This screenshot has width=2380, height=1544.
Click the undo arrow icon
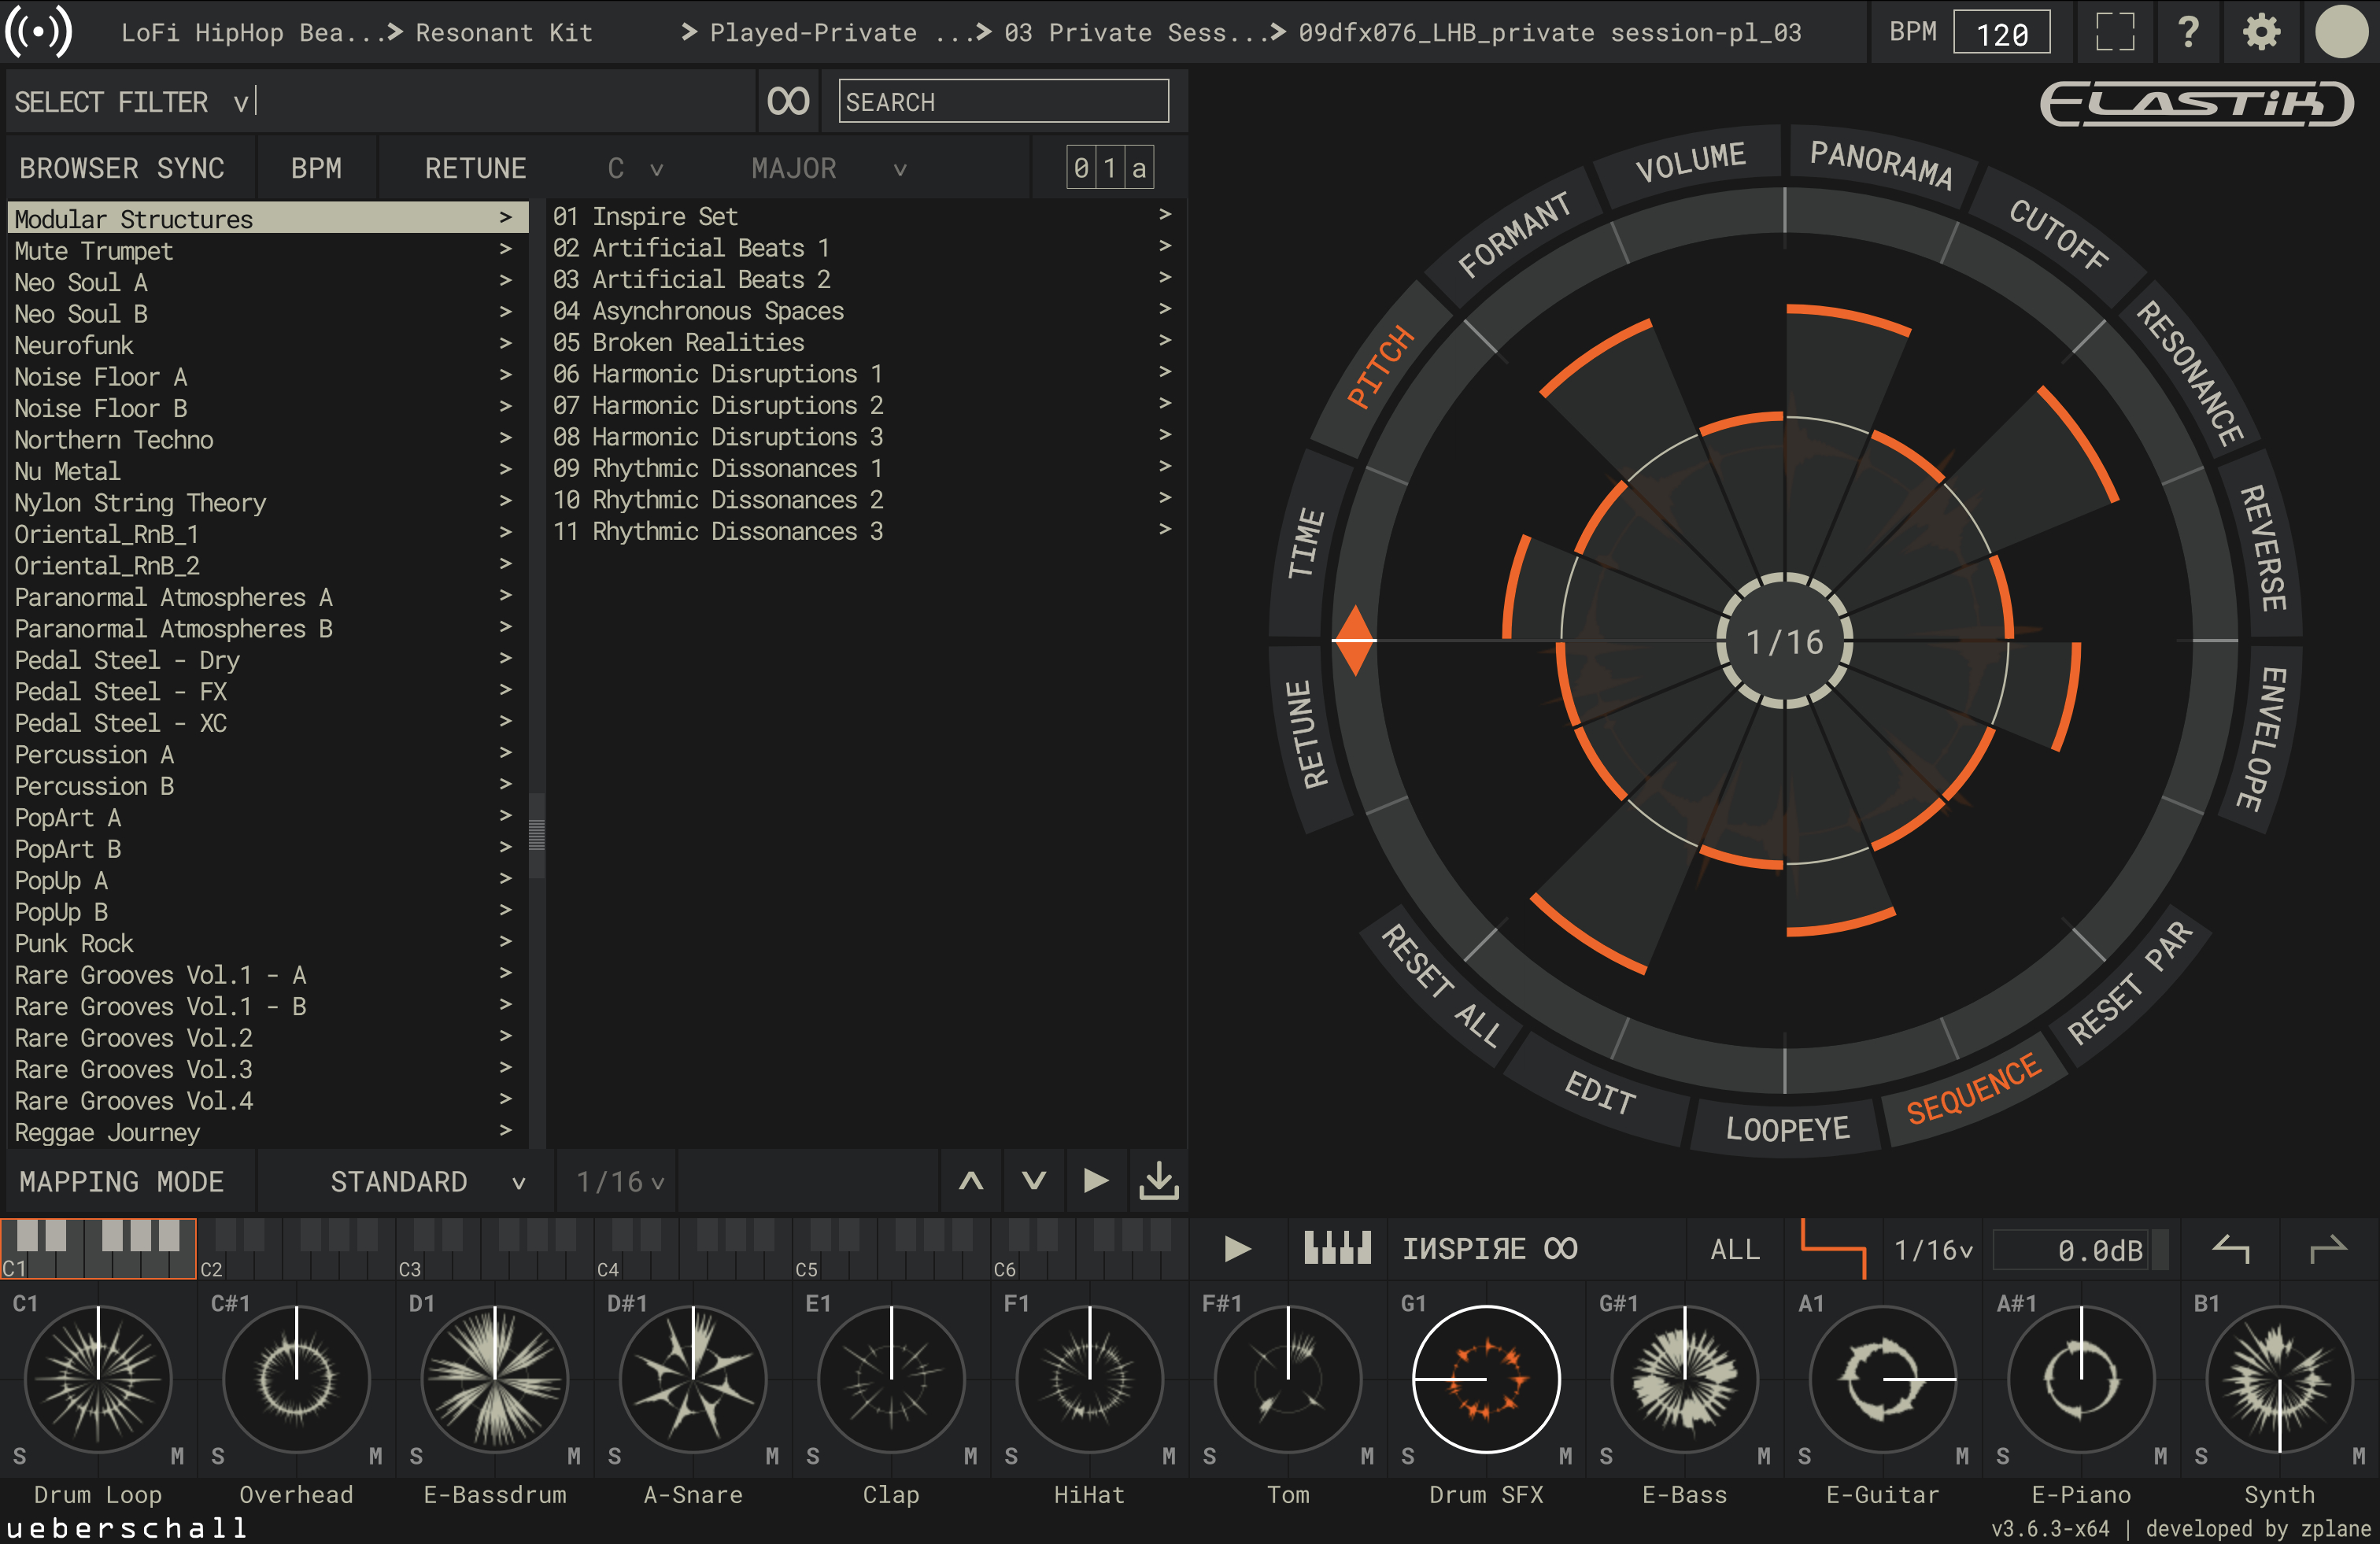tap(2231, 1248)
